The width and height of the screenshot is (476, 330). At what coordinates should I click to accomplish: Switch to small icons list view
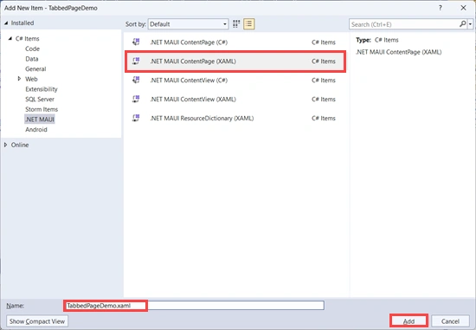249,24
